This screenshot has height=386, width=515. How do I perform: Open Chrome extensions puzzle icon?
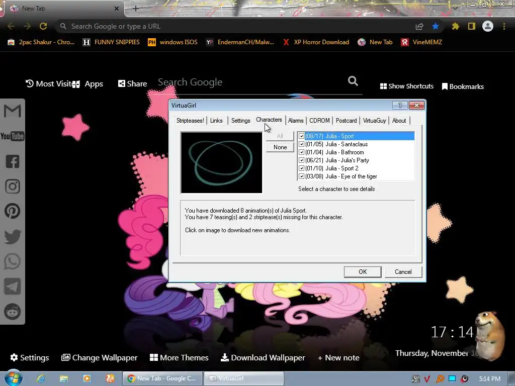tap(455, 26)
